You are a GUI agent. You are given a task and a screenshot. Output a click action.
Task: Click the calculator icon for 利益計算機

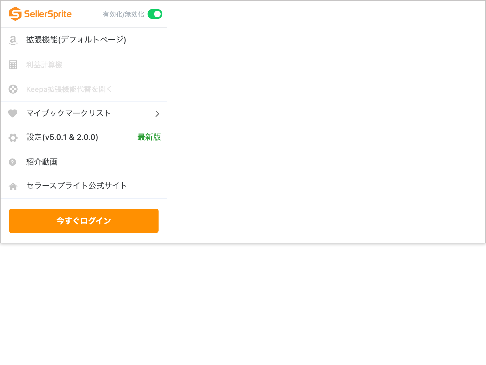click(13, 64)
